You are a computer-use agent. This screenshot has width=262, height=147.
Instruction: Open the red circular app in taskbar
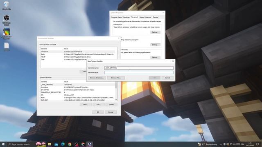(76, 144)
